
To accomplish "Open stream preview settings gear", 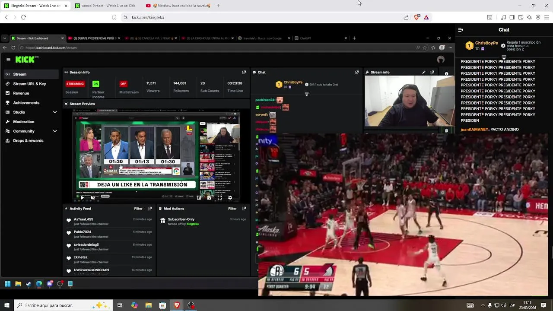I will pyautogui.click(x=230, y=198).
